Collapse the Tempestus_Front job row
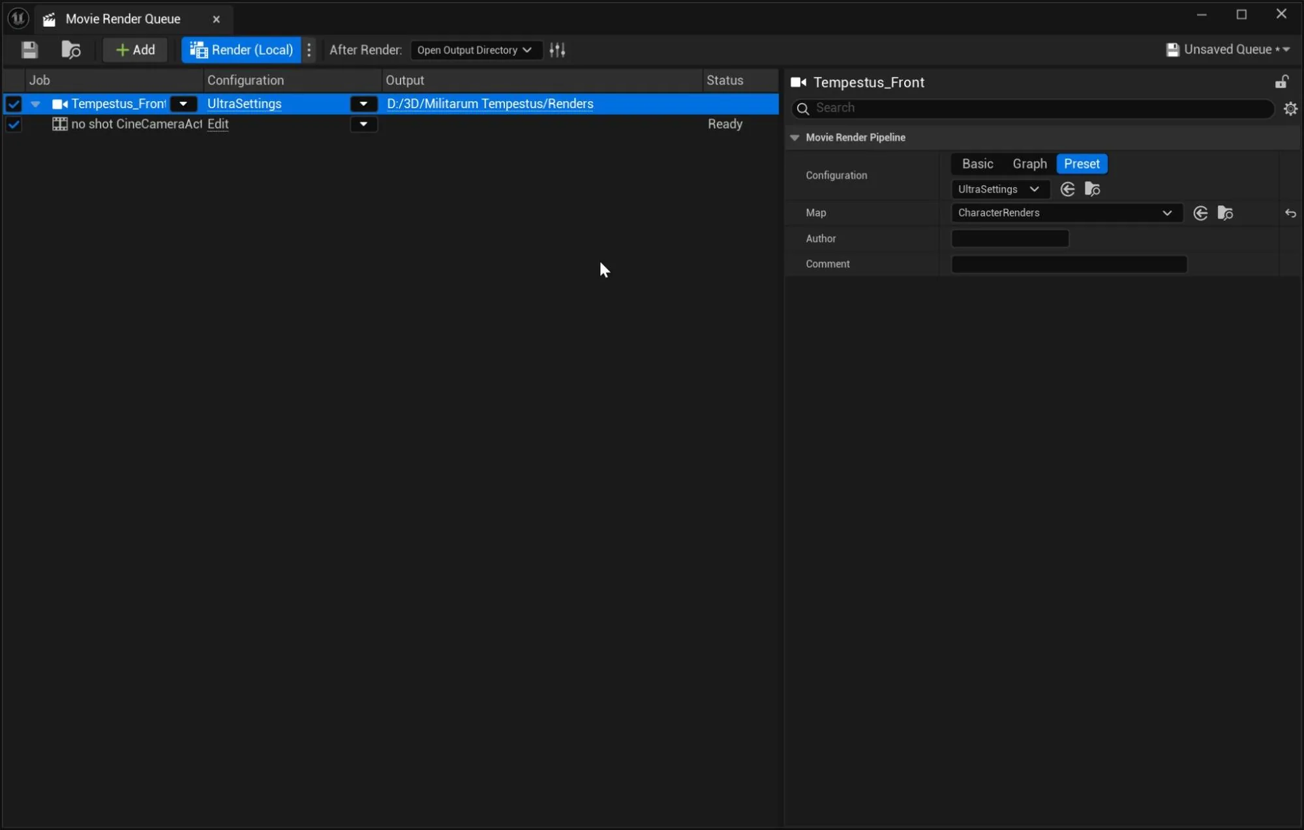 coord(36,104)
